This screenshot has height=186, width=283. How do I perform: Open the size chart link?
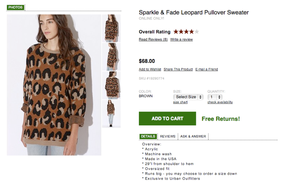pos(180,102)
